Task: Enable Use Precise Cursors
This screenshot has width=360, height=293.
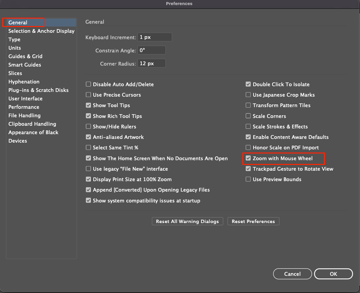Action: (88, 95)
